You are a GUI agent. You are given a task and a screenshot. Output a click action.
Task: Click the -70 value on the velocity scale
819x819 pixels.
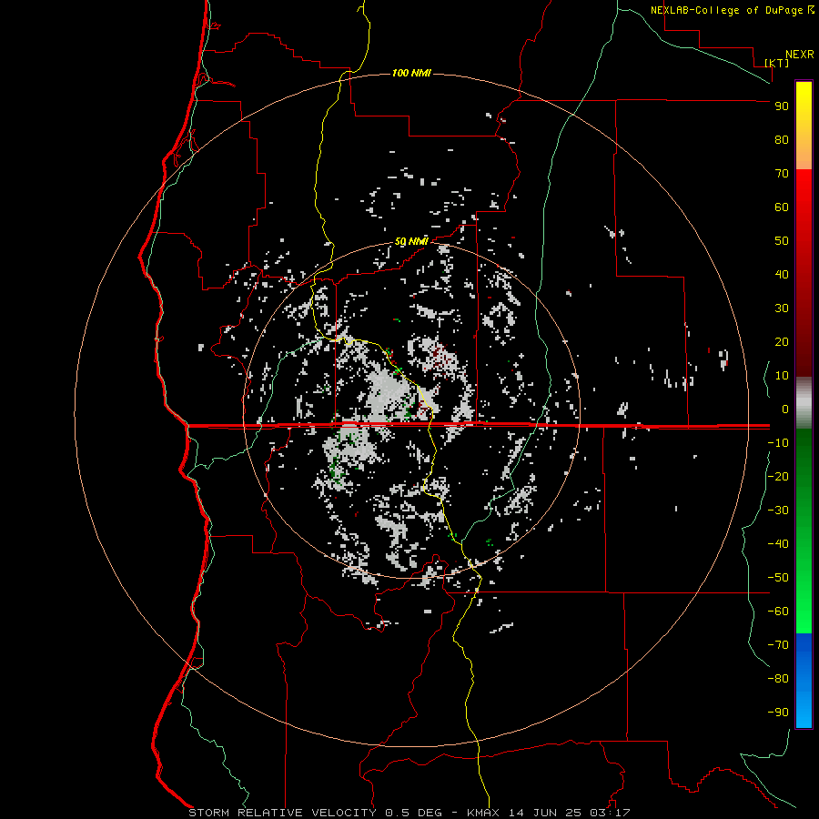(x=778, y=645)
